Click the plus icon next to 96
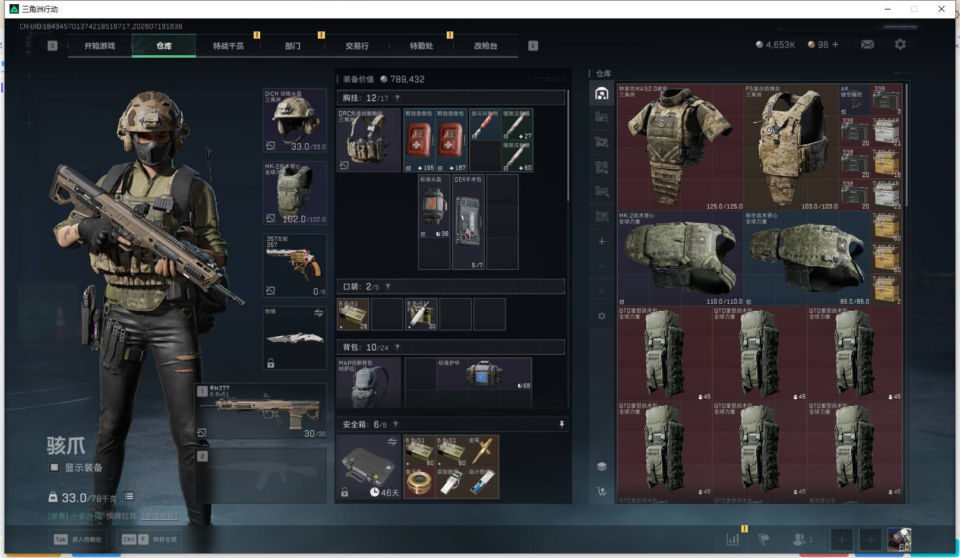960x558 pixels. click(835, 45)
